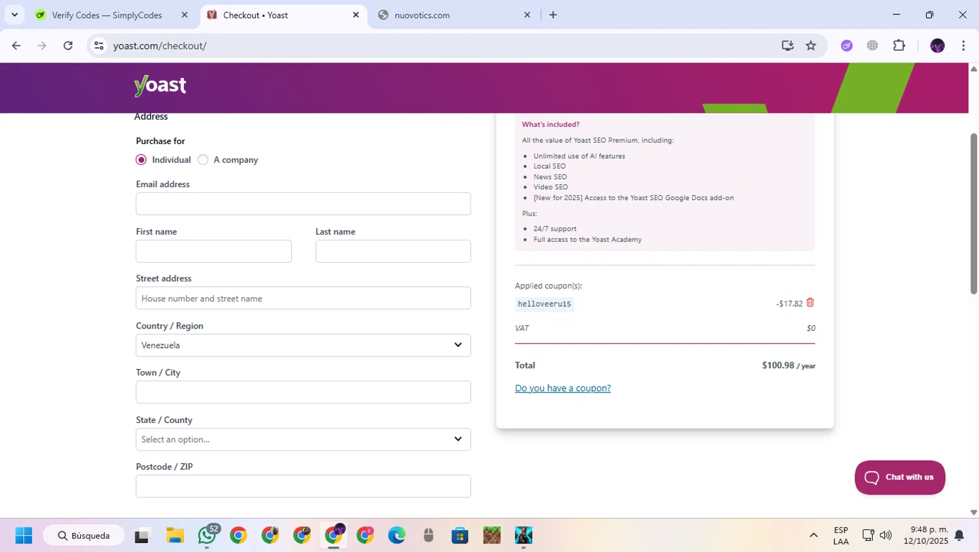Open the Windows Start menu
The width and height of the screenshot is (979, 552).
click(23, 536)
